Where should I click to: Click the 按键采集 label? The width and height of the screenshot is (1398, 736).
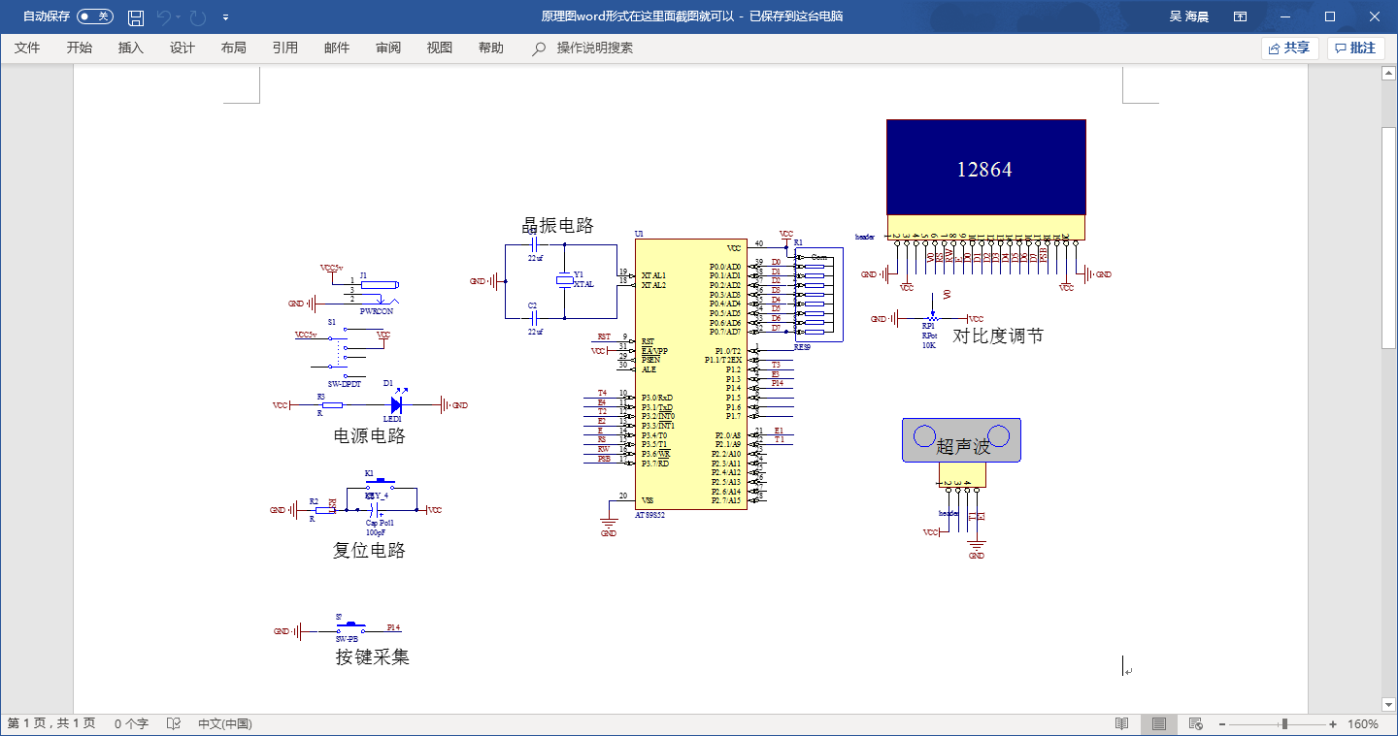pyautogui.click(x=373, y=656)
